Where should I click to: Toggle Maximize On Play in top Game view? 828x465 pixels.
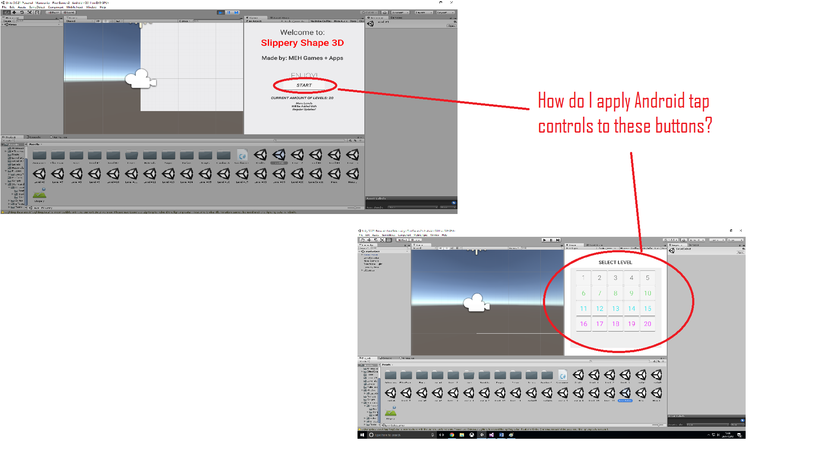(321, 21)
